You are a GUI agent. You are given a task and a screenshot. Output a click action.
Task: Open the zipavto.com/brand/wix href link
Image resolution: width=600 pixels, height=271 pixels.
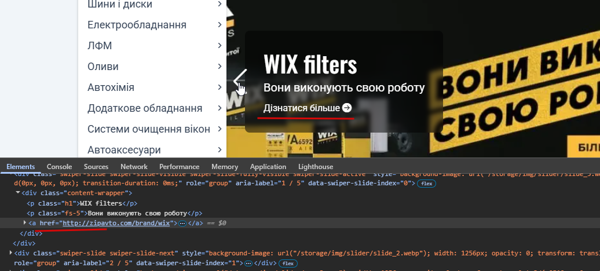116,223
